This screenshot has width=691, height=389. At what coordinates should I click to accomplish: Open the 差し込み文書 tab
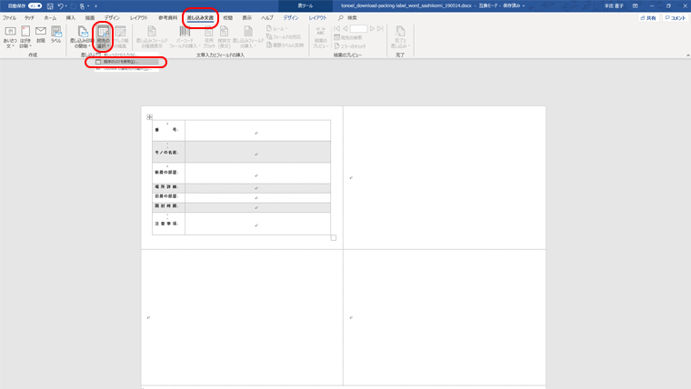tap(200, 17)
